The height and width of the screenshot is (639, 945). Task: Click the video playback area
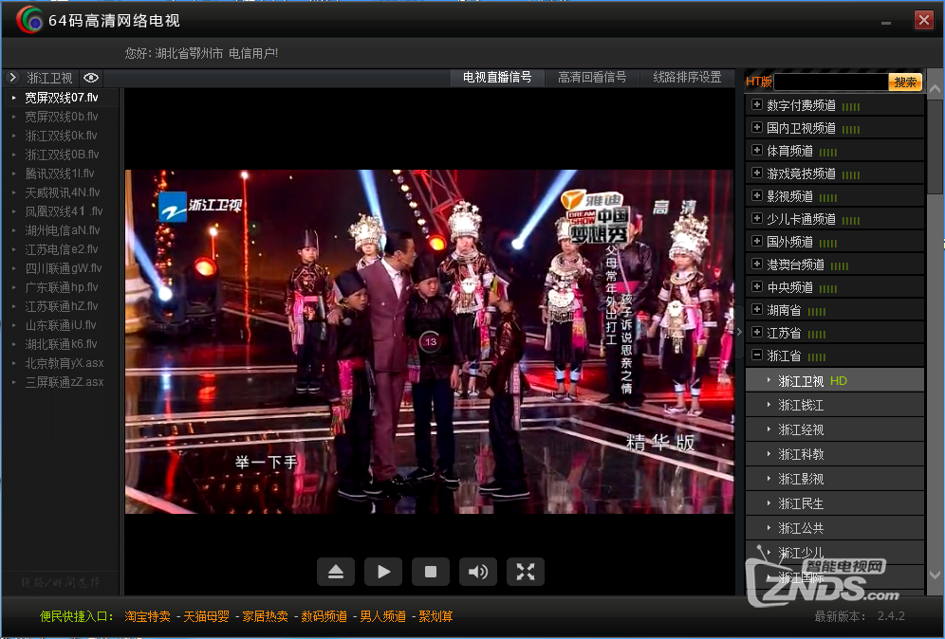[429, 341]
